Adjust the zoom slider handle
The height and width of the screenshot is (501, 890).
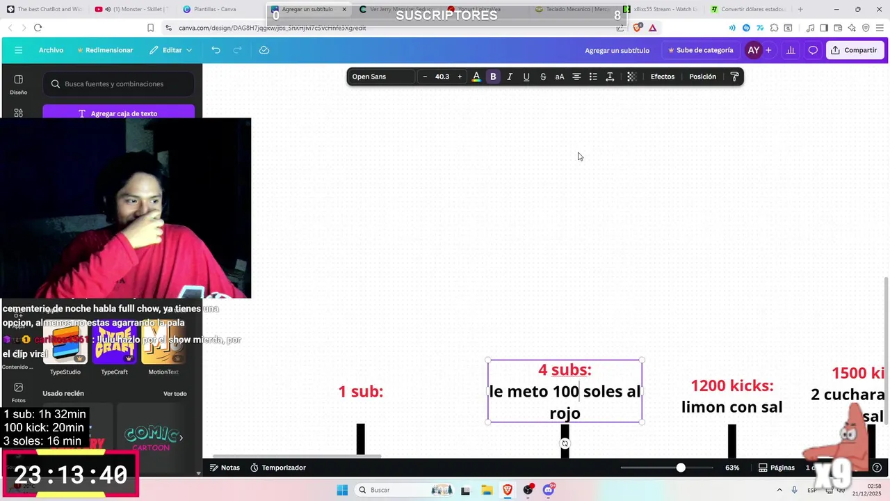[x=681, y=468]
